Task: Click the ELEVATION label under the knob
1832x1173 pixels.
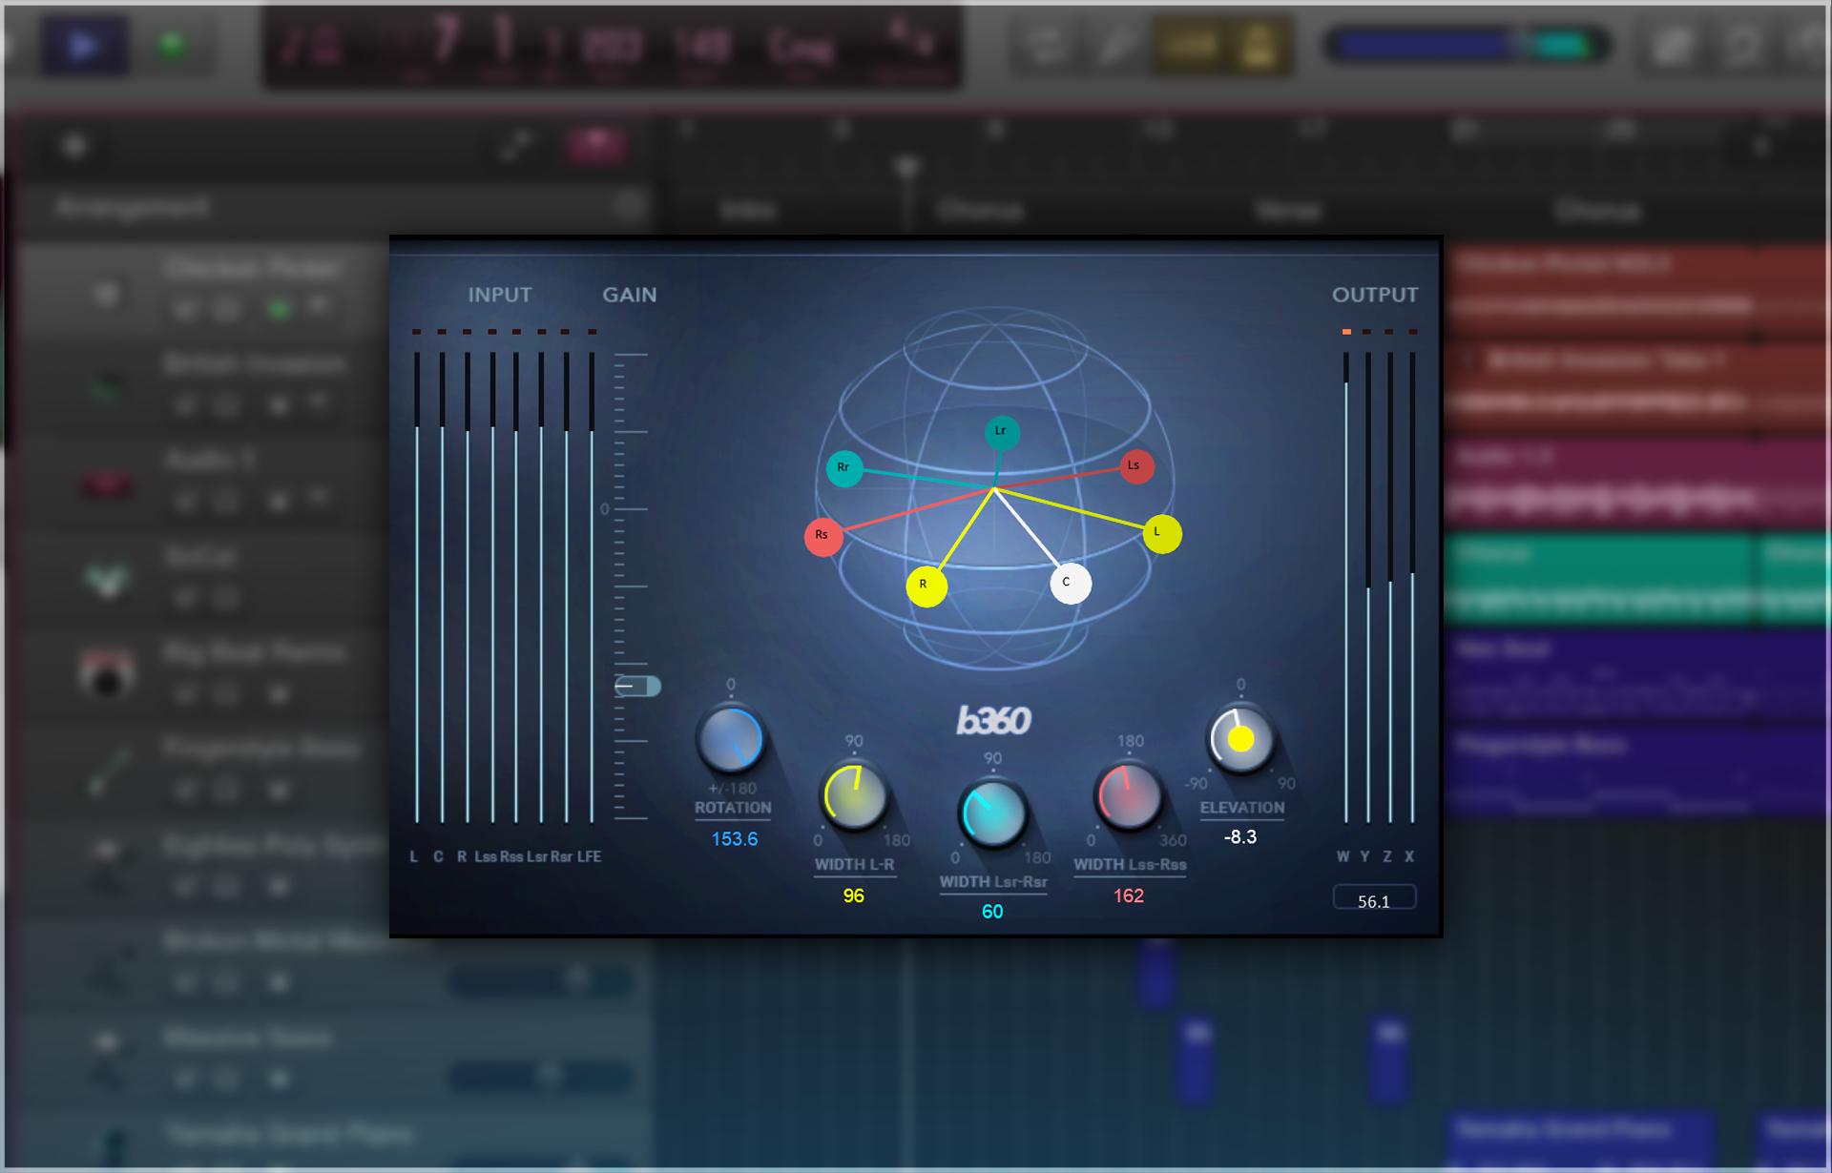Action: click(1242, 808)
